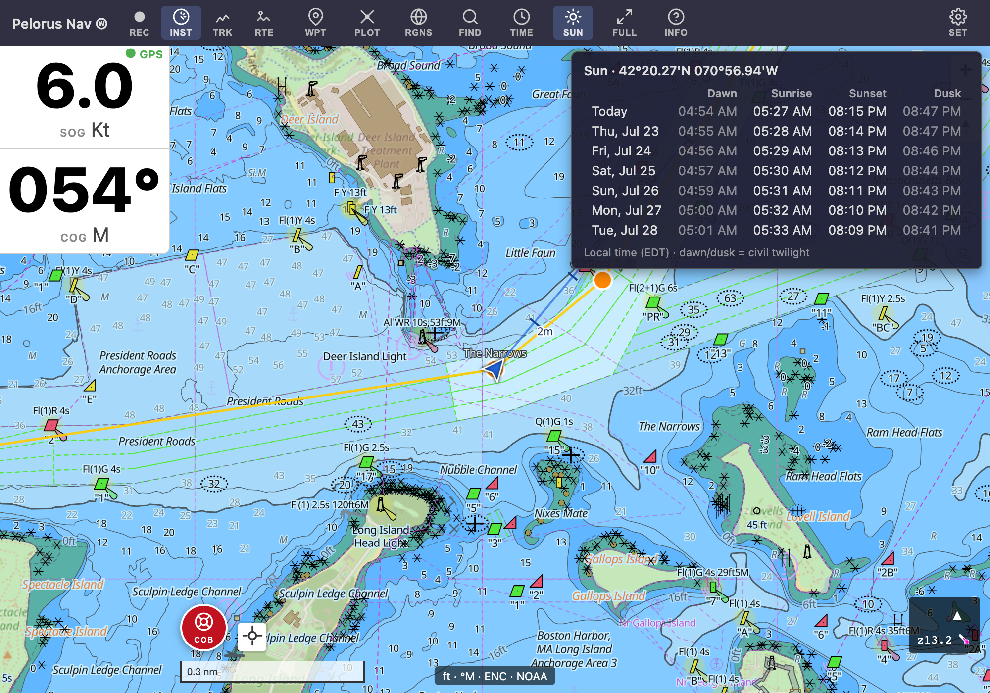Switch to FULL screen mode
990x693 pixels.
624,23
